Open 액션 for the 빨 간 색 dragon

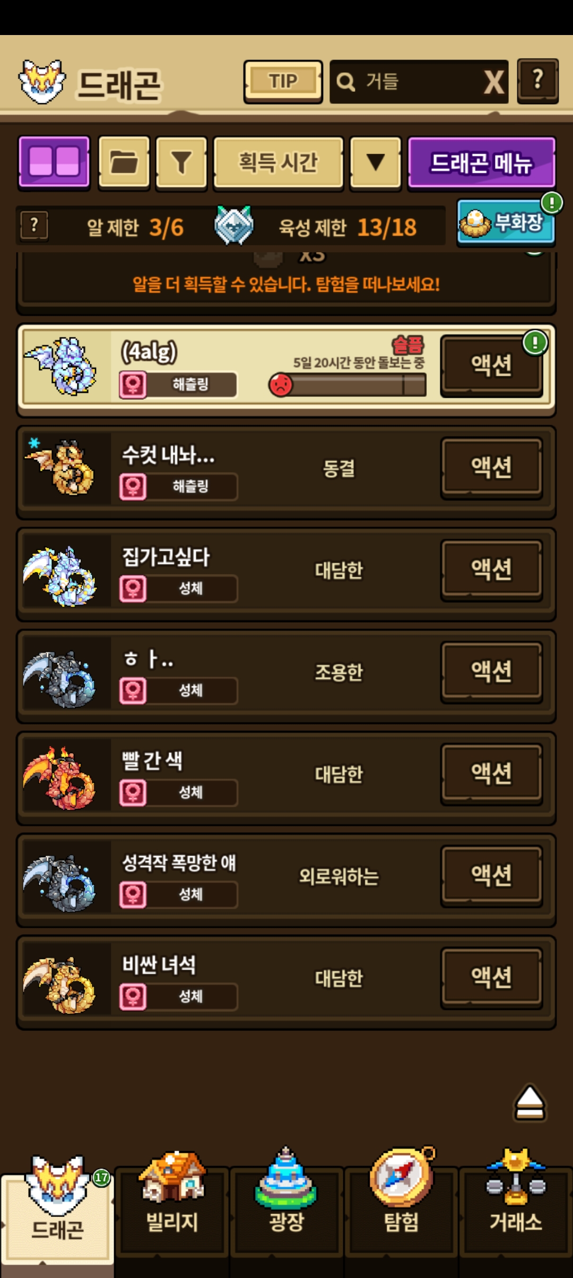click(x=491, y=773)
